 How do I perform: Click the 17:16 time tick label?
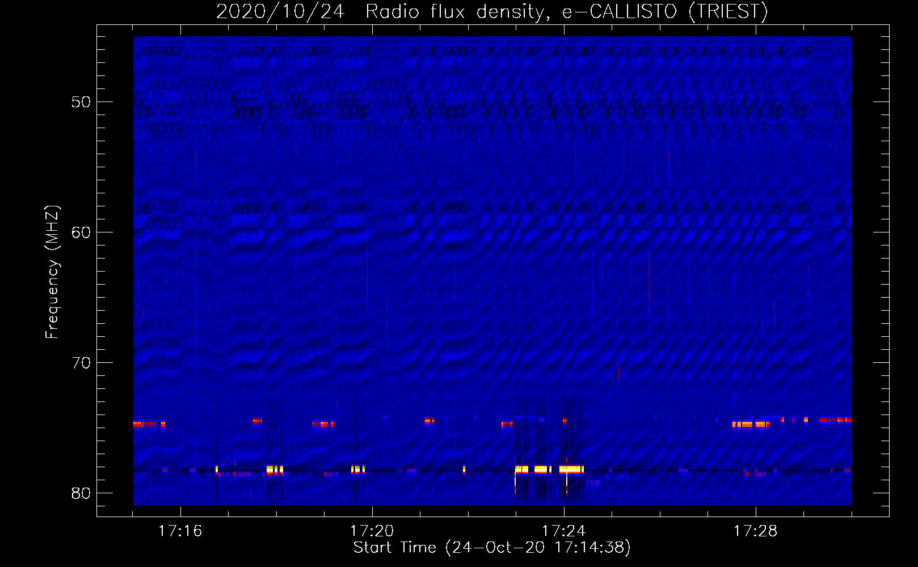pyautogui.click(x=180, y=531)
